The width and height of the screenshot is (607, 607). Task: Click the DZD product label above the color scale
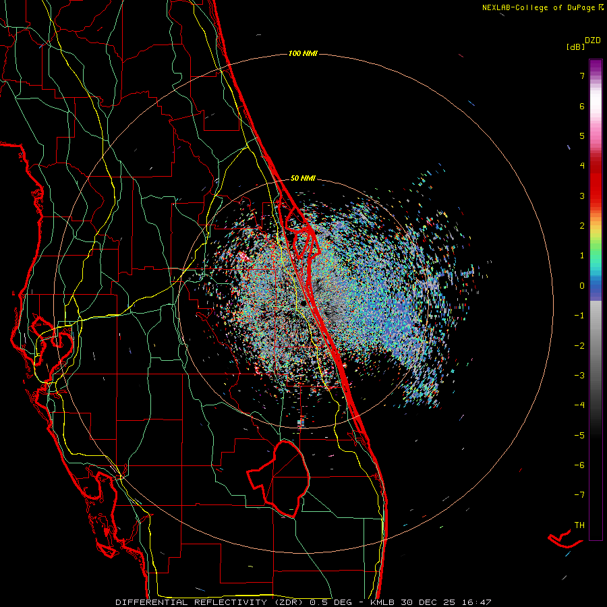pos(593,40)
